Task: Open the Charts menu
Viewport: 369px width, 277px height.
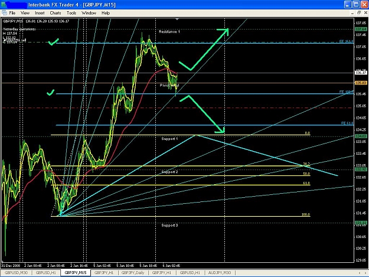Action: (x=55, y=13)
